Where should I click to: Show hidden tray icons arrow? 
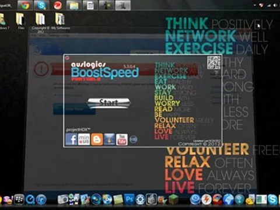255,5
